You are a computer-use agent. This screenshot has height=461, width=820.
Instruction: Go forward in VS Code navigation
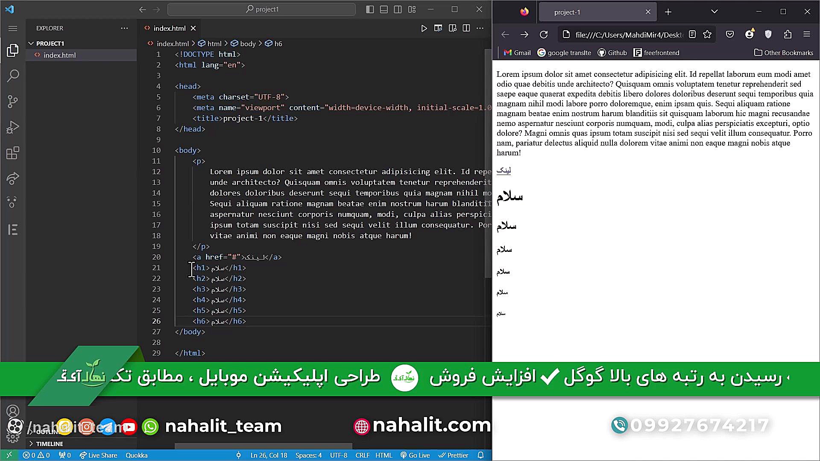click(156, 9)
